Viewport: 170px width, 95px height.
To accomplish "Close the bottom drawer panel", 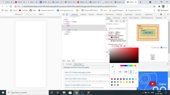I will (x=168, y=64).
